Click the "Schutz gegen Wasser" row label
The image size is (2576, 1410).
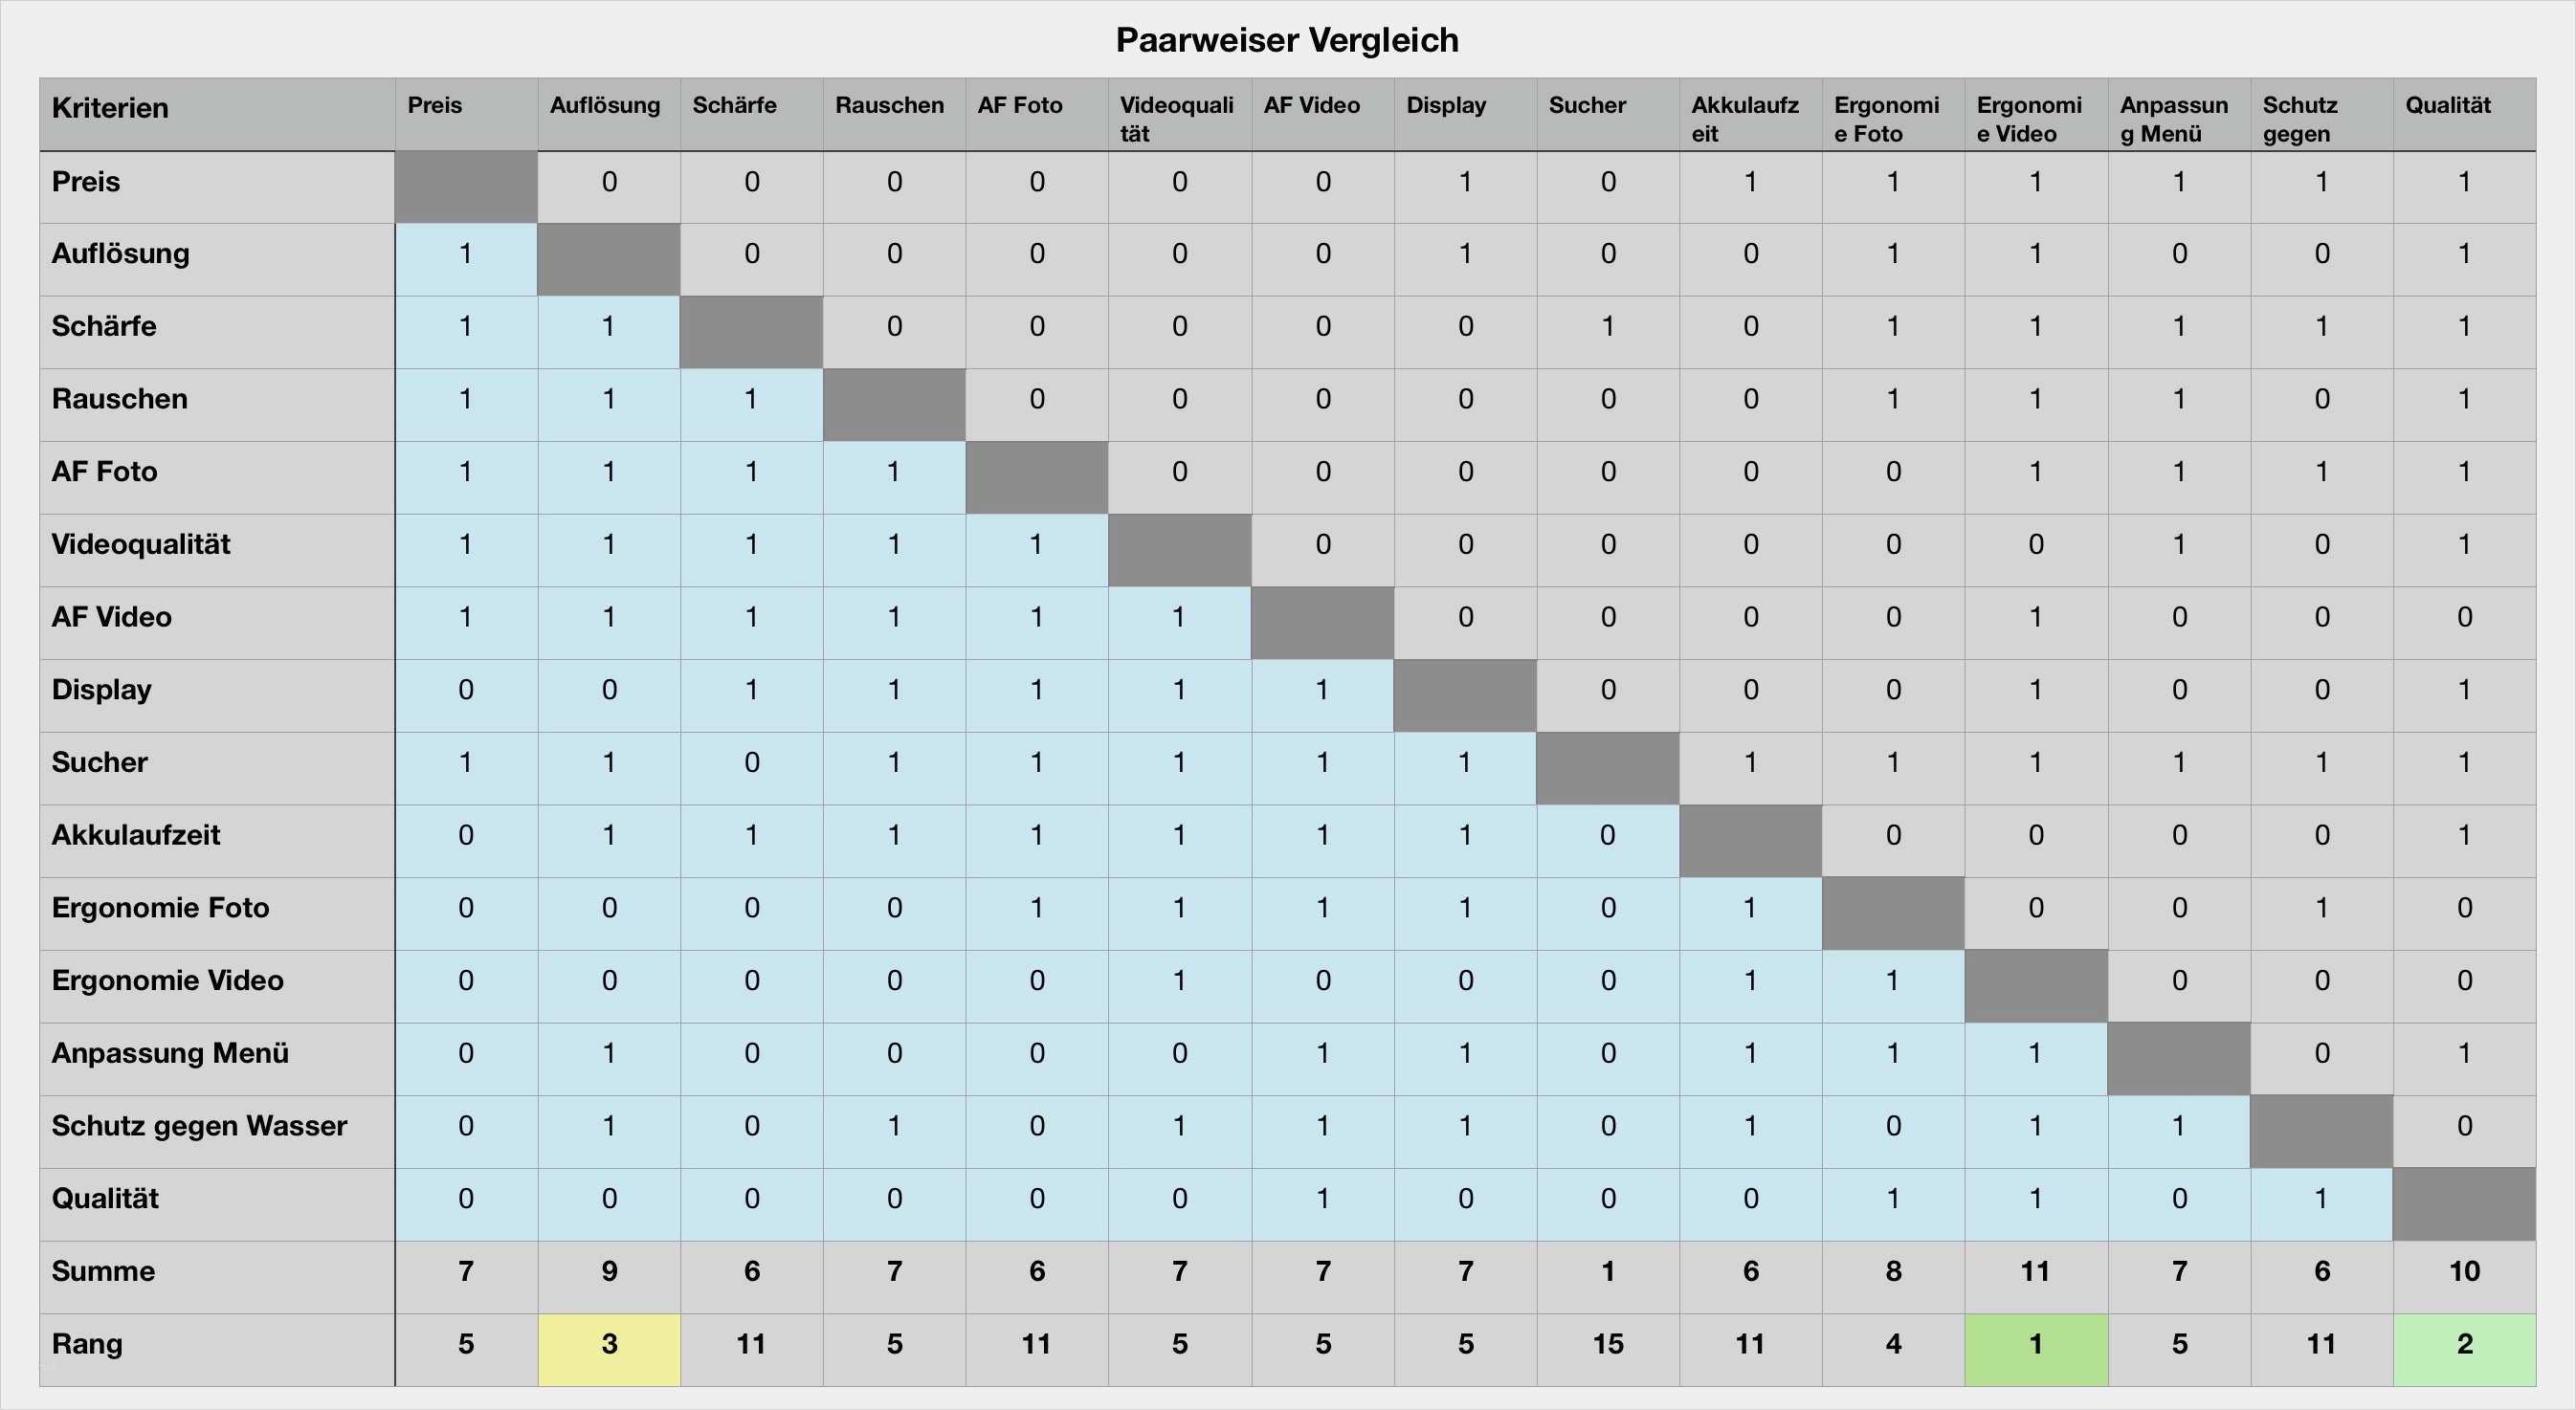pos(199,1126)
